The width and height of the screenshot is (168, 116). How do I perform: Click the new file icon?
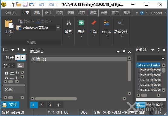pos(12,5)
